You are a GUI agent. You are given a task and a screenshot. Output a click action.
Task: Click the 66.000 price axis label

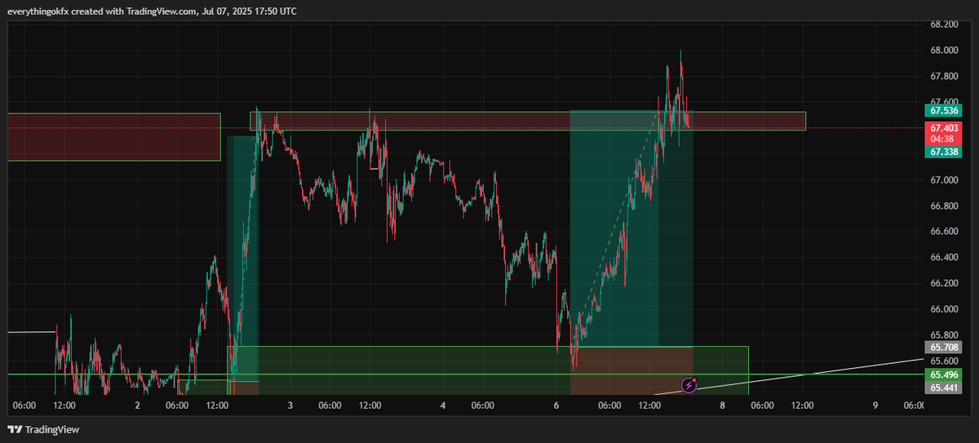944,309
